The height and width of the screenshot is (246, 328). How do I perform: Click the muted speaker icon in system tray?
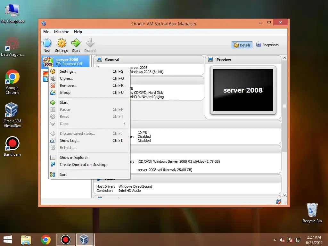(x=283, y=240)
